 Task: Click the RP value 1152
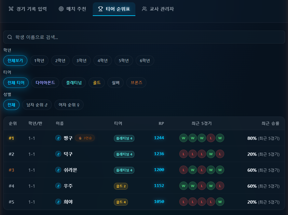click(159, 186)
